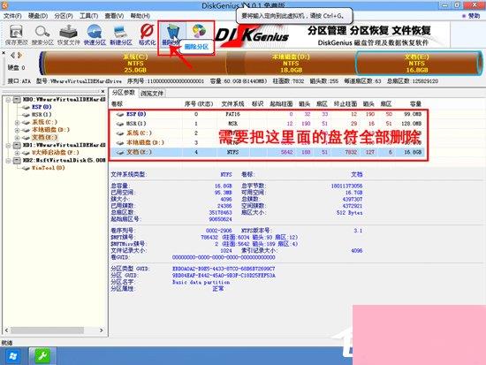Viewport: 486px width, 365px height.
Task: Click the 文件系统 column header
Action: [x=232, y=104]
